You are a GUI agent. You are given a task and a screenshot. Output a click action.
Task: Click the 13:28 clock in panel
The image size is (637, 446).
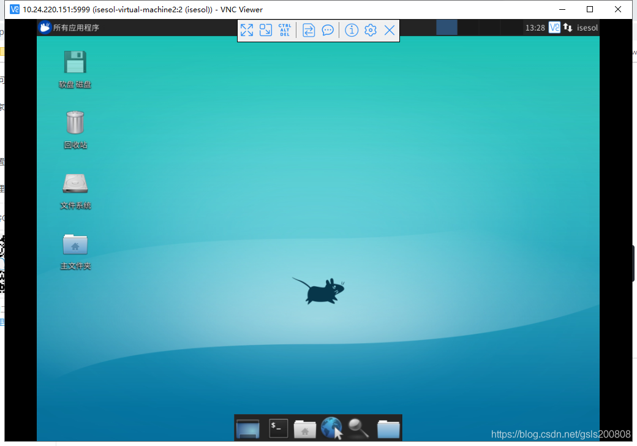[x=535, y=28]
